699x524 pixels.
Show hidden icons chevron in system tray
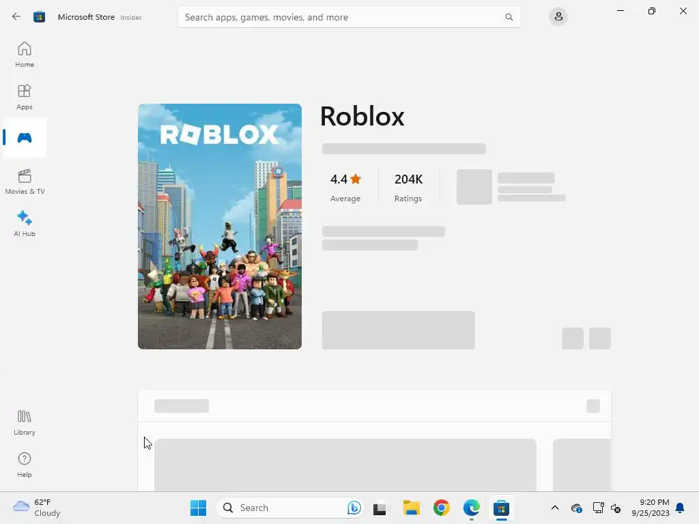(x=554, y=508)
